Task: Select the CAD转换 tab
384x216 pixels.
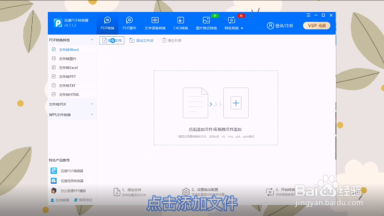Action: point(181,24)
